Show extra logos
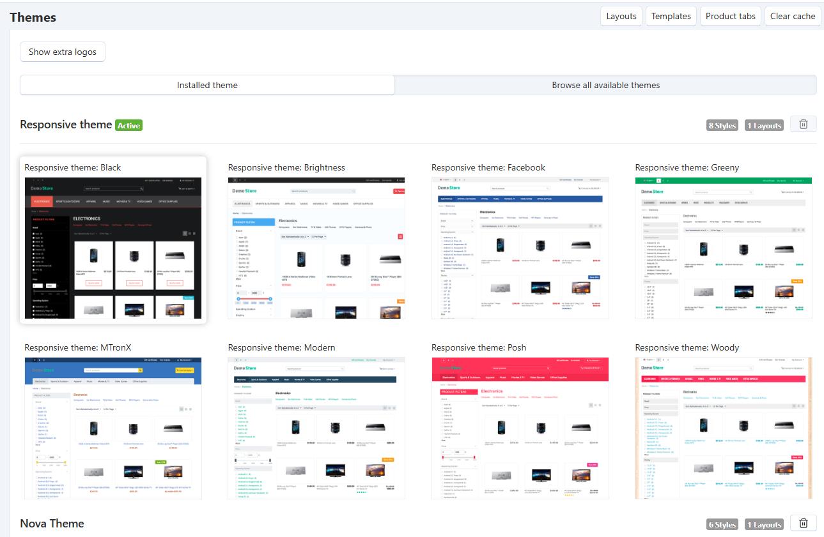The image size is (824, 537). [x=63, y=52]
